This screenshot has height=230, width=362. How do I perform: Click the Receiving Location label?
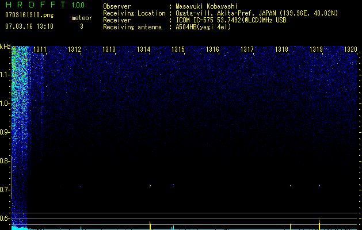(134, 13)
